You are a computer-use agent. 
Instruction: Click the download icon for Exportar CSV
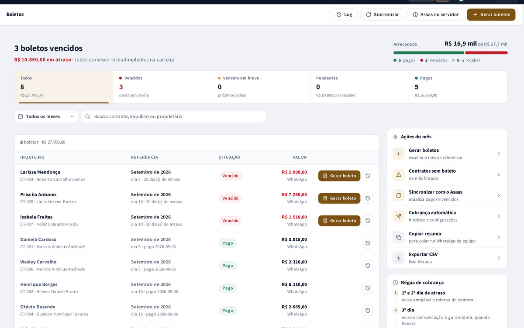point(399,258)
